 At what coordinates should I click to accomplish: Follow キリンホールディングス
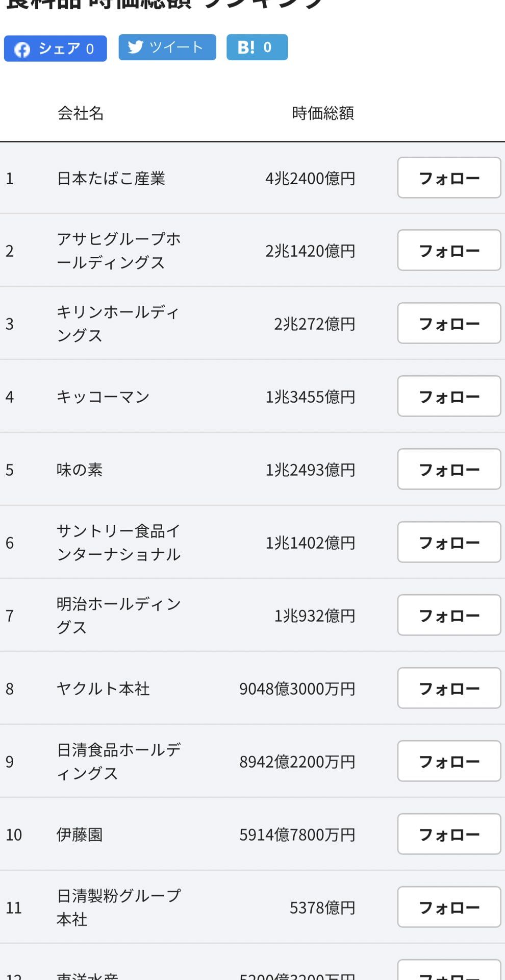coord(448,323)
